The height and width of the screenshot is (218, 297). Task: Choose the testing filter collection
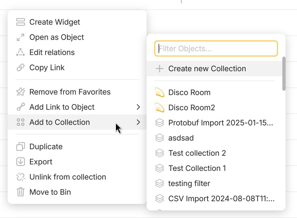pos(189,184)
